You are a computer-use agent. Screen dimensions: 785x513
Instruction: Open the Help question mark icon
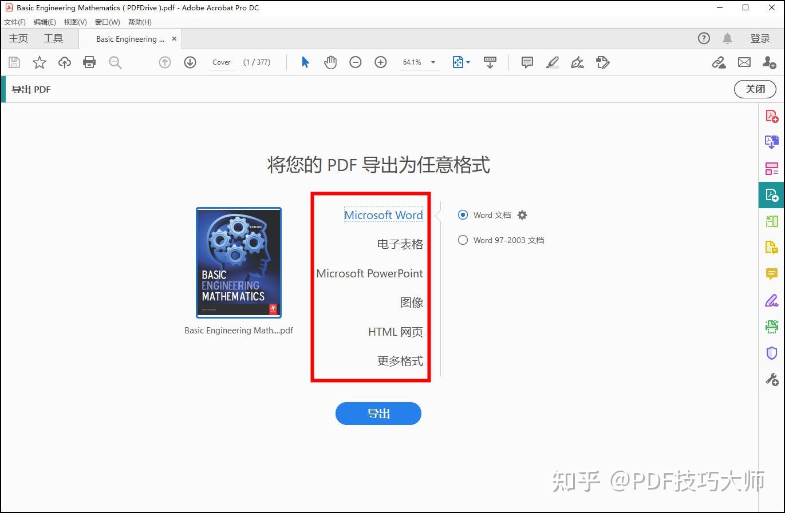tap(704, 38)
